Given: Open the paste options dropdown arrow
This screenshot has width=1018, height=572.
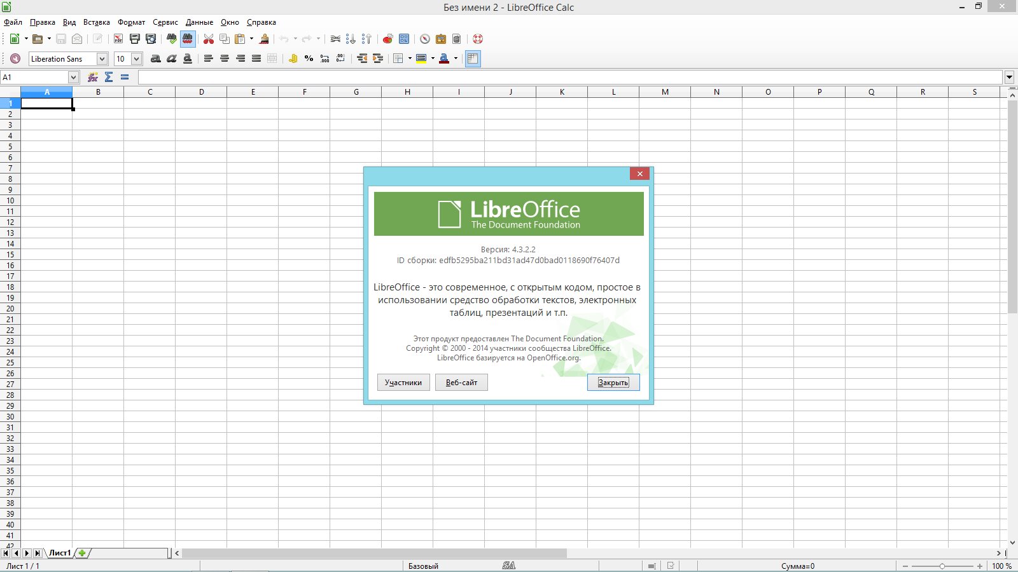Looking at the screenshot, I should (251, 39).
